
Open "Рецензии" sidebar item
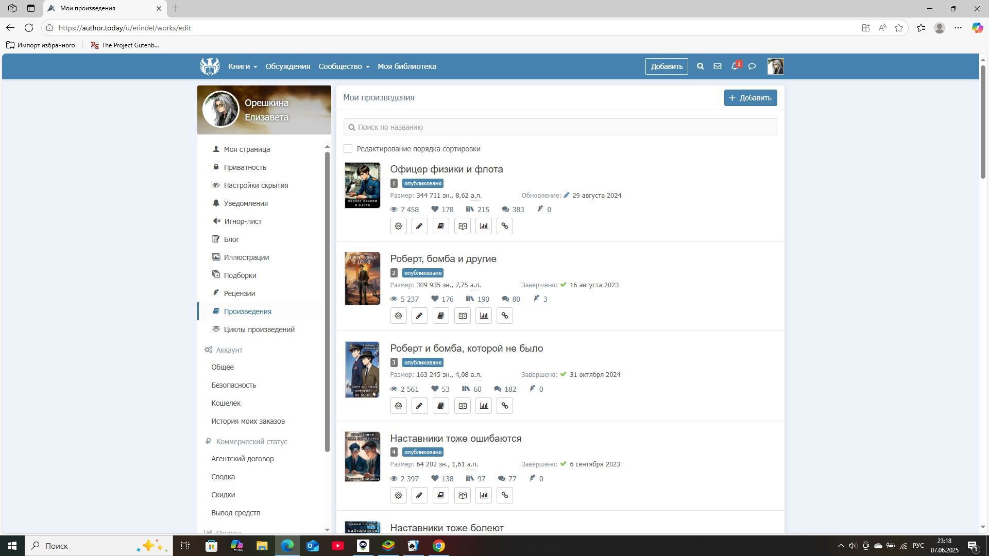(240, 293)
